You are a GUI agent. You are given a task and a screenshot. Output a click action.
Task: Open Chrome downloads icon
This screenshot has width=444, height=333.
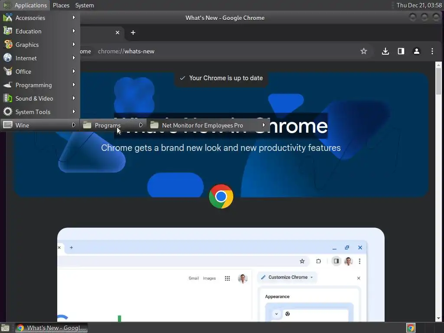(x=385, y=51)
